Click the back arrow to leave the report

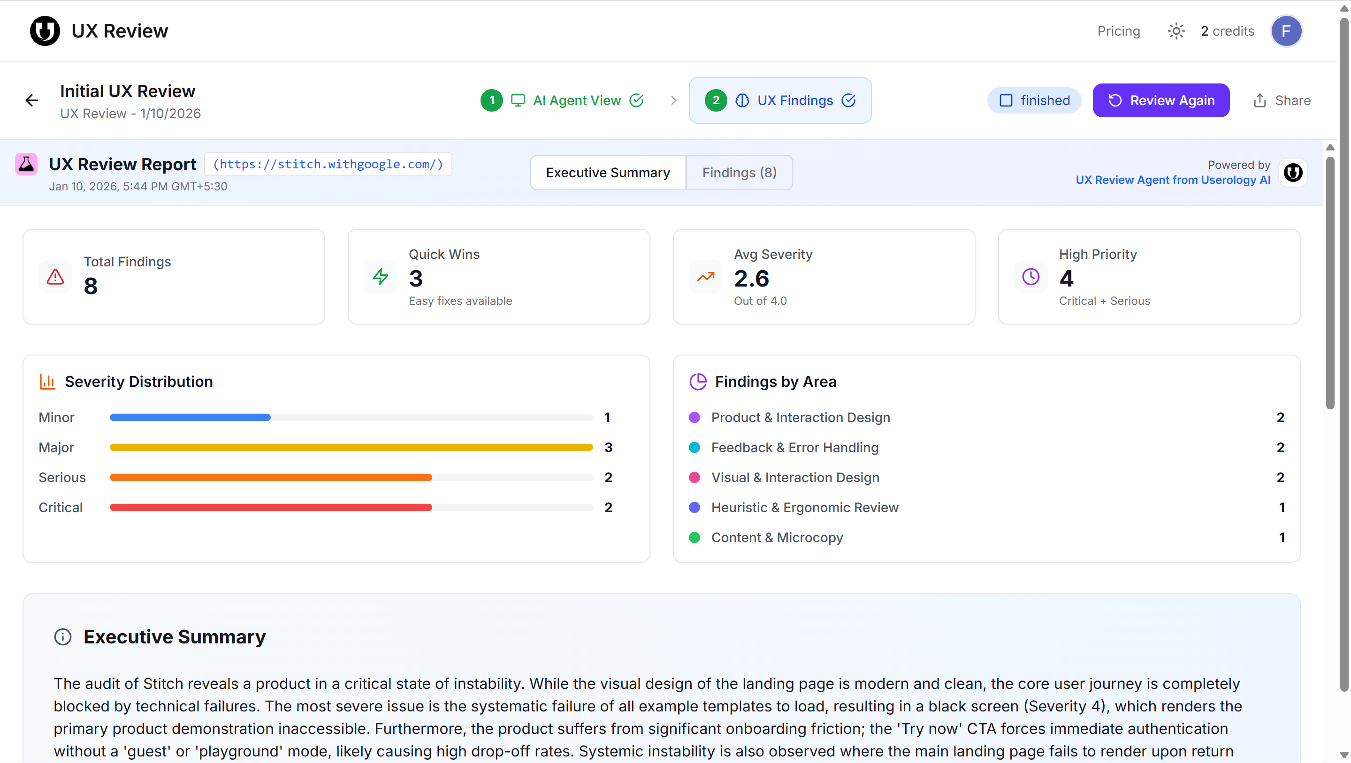pyautogui.click(x=32, y=100)
